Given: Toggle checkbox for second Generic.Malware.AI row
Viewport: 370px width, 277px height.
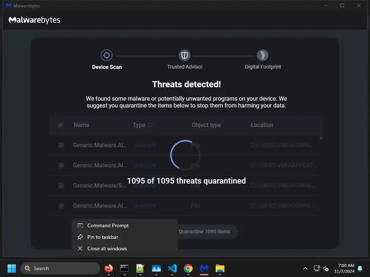Looking at the screenshot, I should 61,166.
